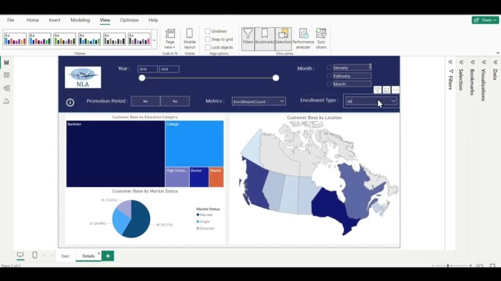Image resolution: width=501 pixels, height=281 pixels.
Task: Check the March month checkbox
Action: [329, 84]
